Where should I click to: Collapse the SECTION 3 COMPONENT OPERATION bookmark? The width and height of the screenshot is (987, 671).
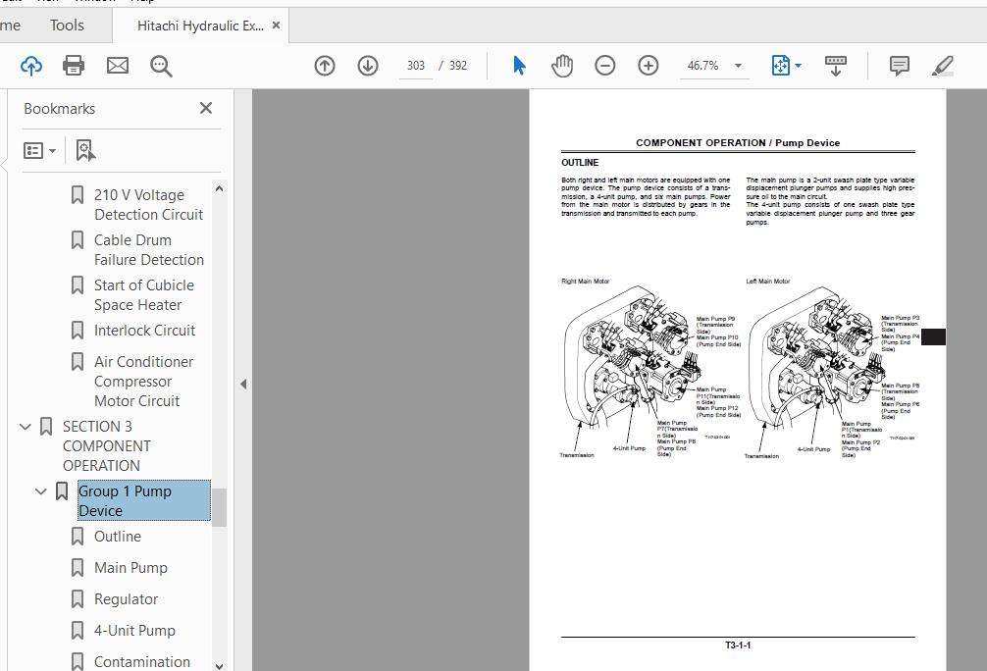pyautogui.click(x=26, y=427)
